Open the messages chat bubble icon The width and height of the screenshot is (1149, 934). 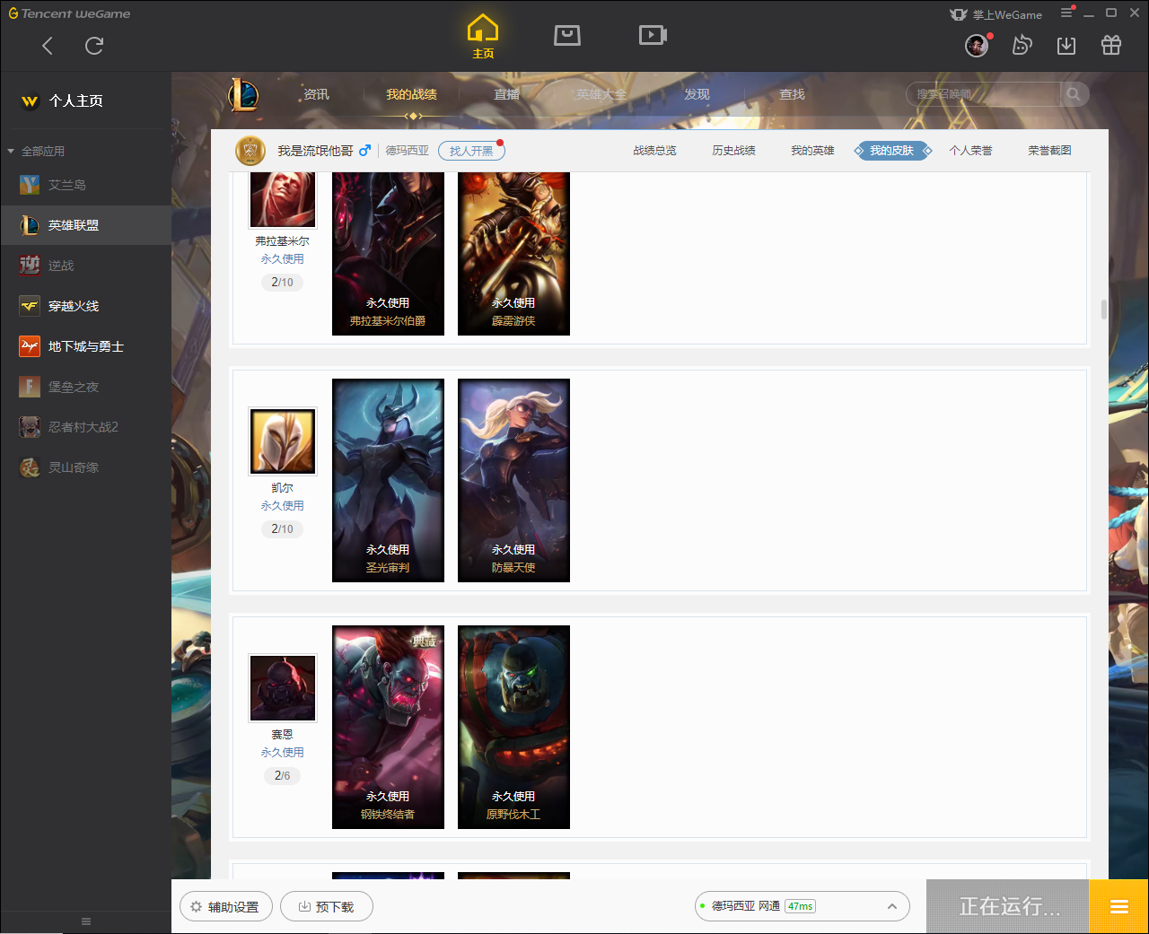pos(1022,45)
